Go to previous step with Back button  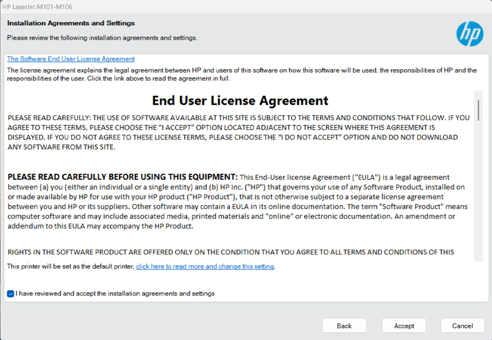[344, 326]
